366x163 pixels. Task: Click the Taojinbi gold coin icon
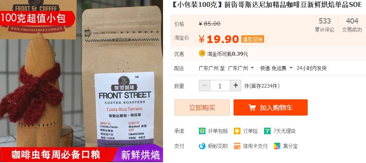tap(202, 53)
